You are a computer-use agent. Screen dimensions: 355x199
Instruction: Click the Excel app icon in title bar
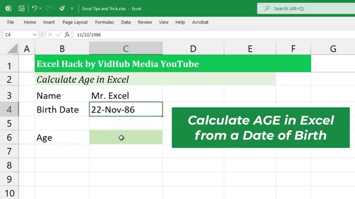tap(8, 9)
